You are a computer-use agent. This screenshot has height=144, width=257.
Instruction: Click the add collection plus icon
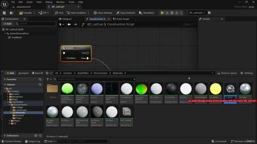(x=36, y=136)
